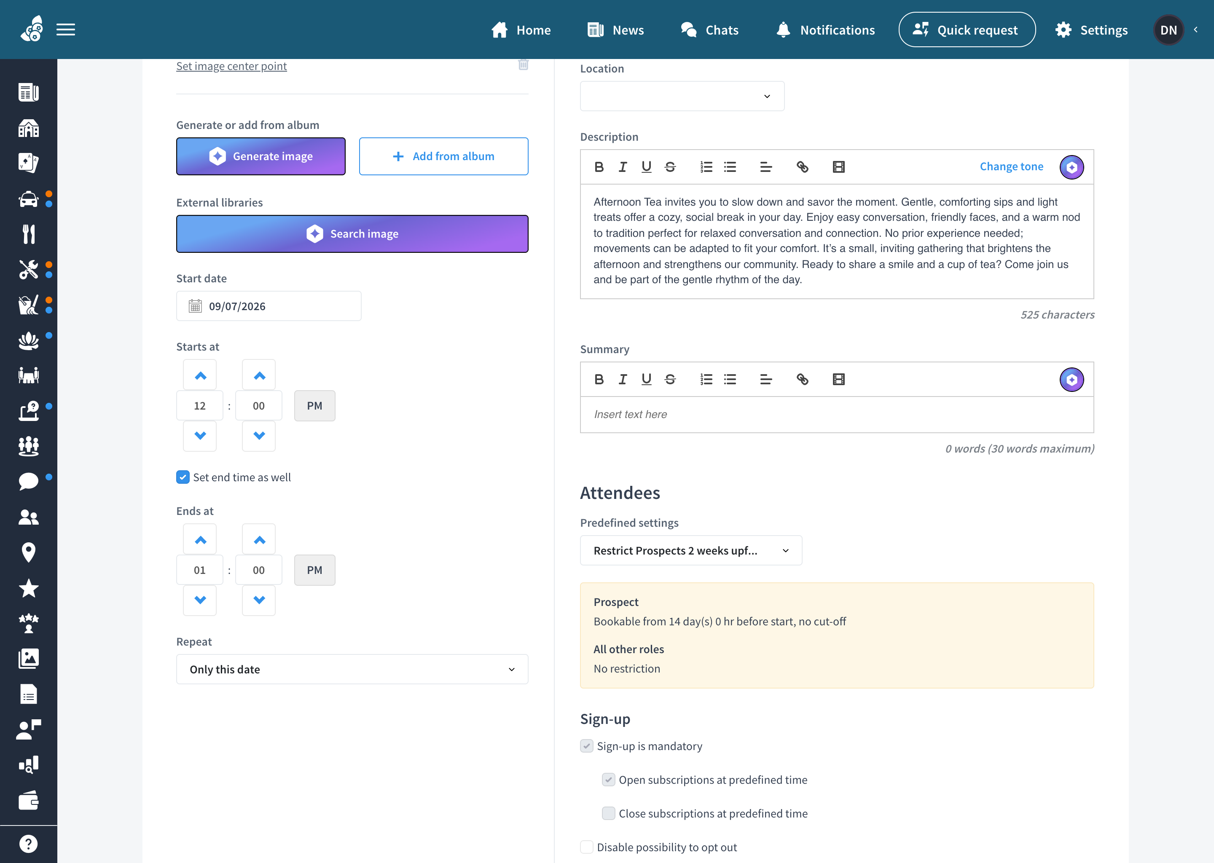Open the cleaning bucket icon in the sidebar
The height and width of the screenshot is (863, 1214).
(x=29, y=305)
